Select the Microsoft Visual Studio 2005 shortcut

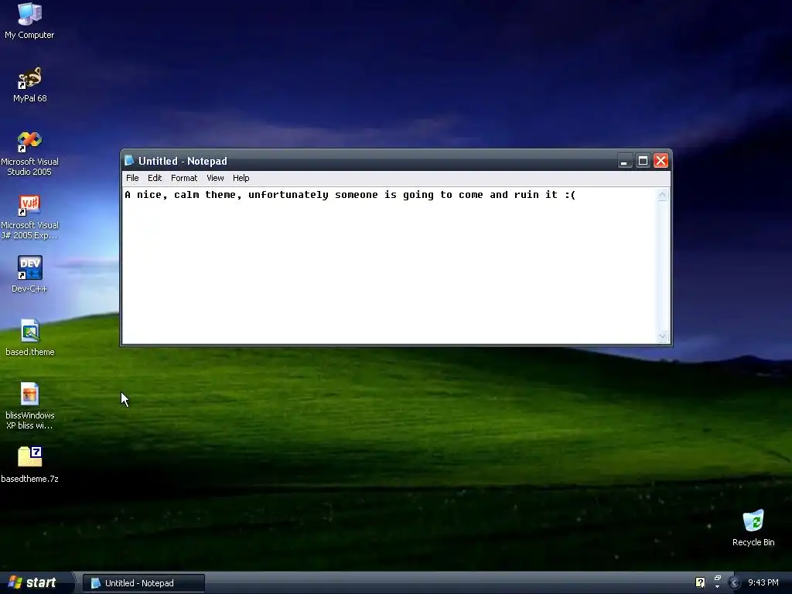[x=29, y=153]
